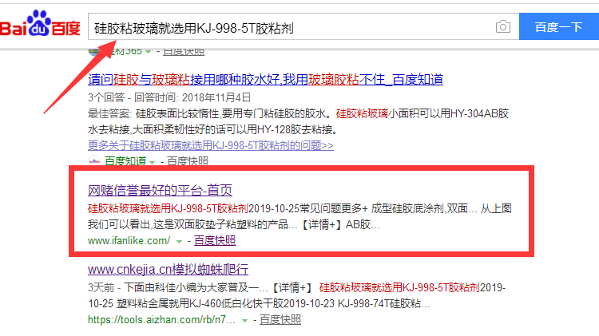This screenshot has width=599, height=336.
Task: Expand dropdown arrow next to tools.aizhan.com URL
Action: 244,321
